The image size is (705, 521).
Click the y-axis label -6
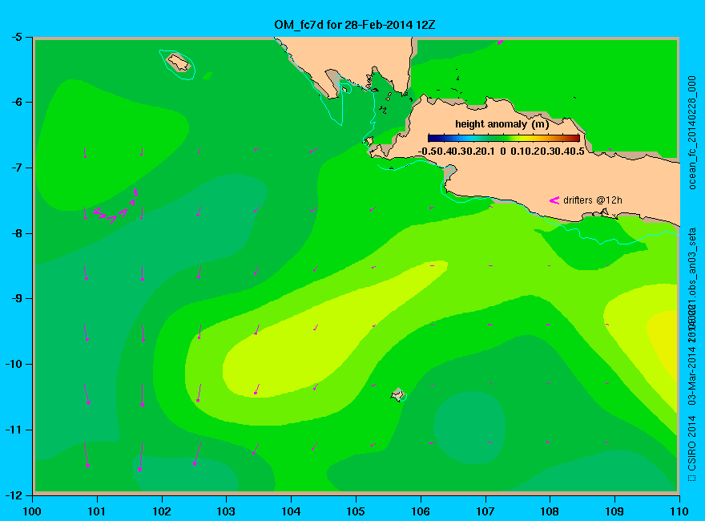(x=16, y=102)
